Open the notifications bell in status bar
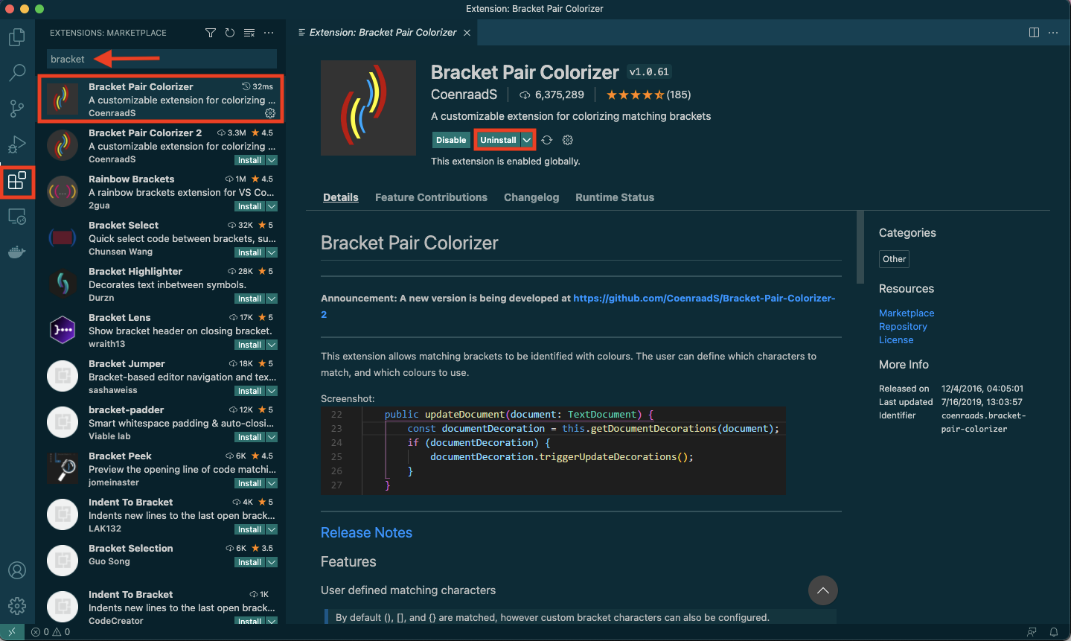Viewport: 1071px width, 641px height. click(1054, 632)
